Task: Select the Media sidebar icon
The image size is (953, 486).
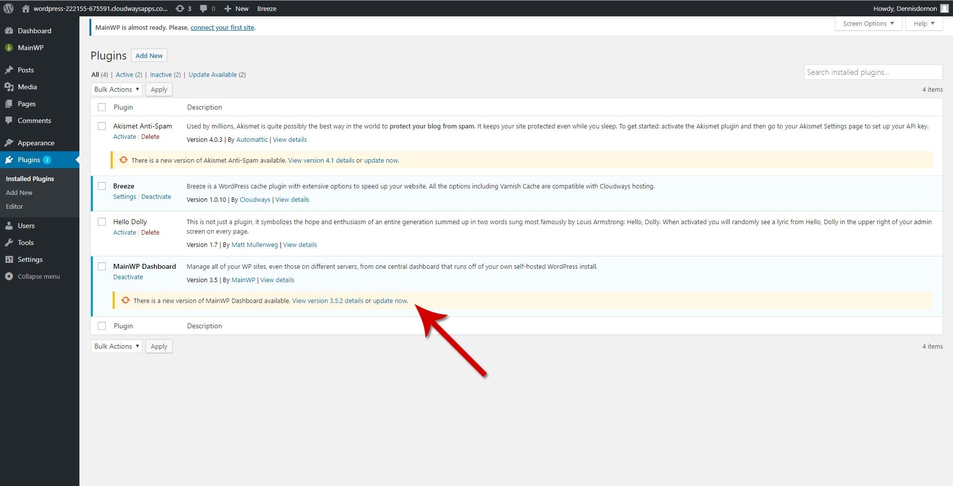Action: click(x=10, y=86)
